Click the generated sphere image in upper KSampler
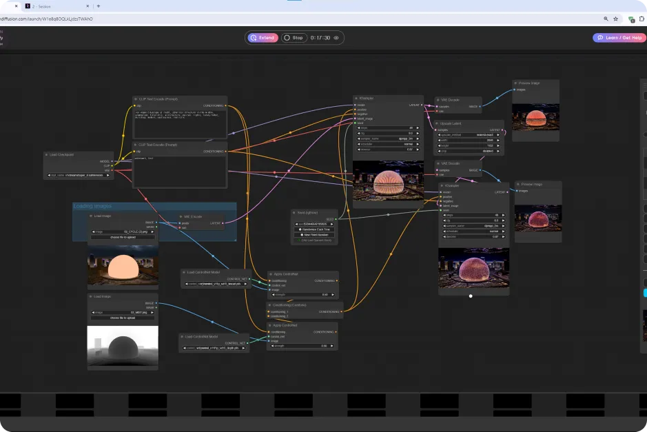The width and height of the screenshot is (647, 432). pos(389,181)
